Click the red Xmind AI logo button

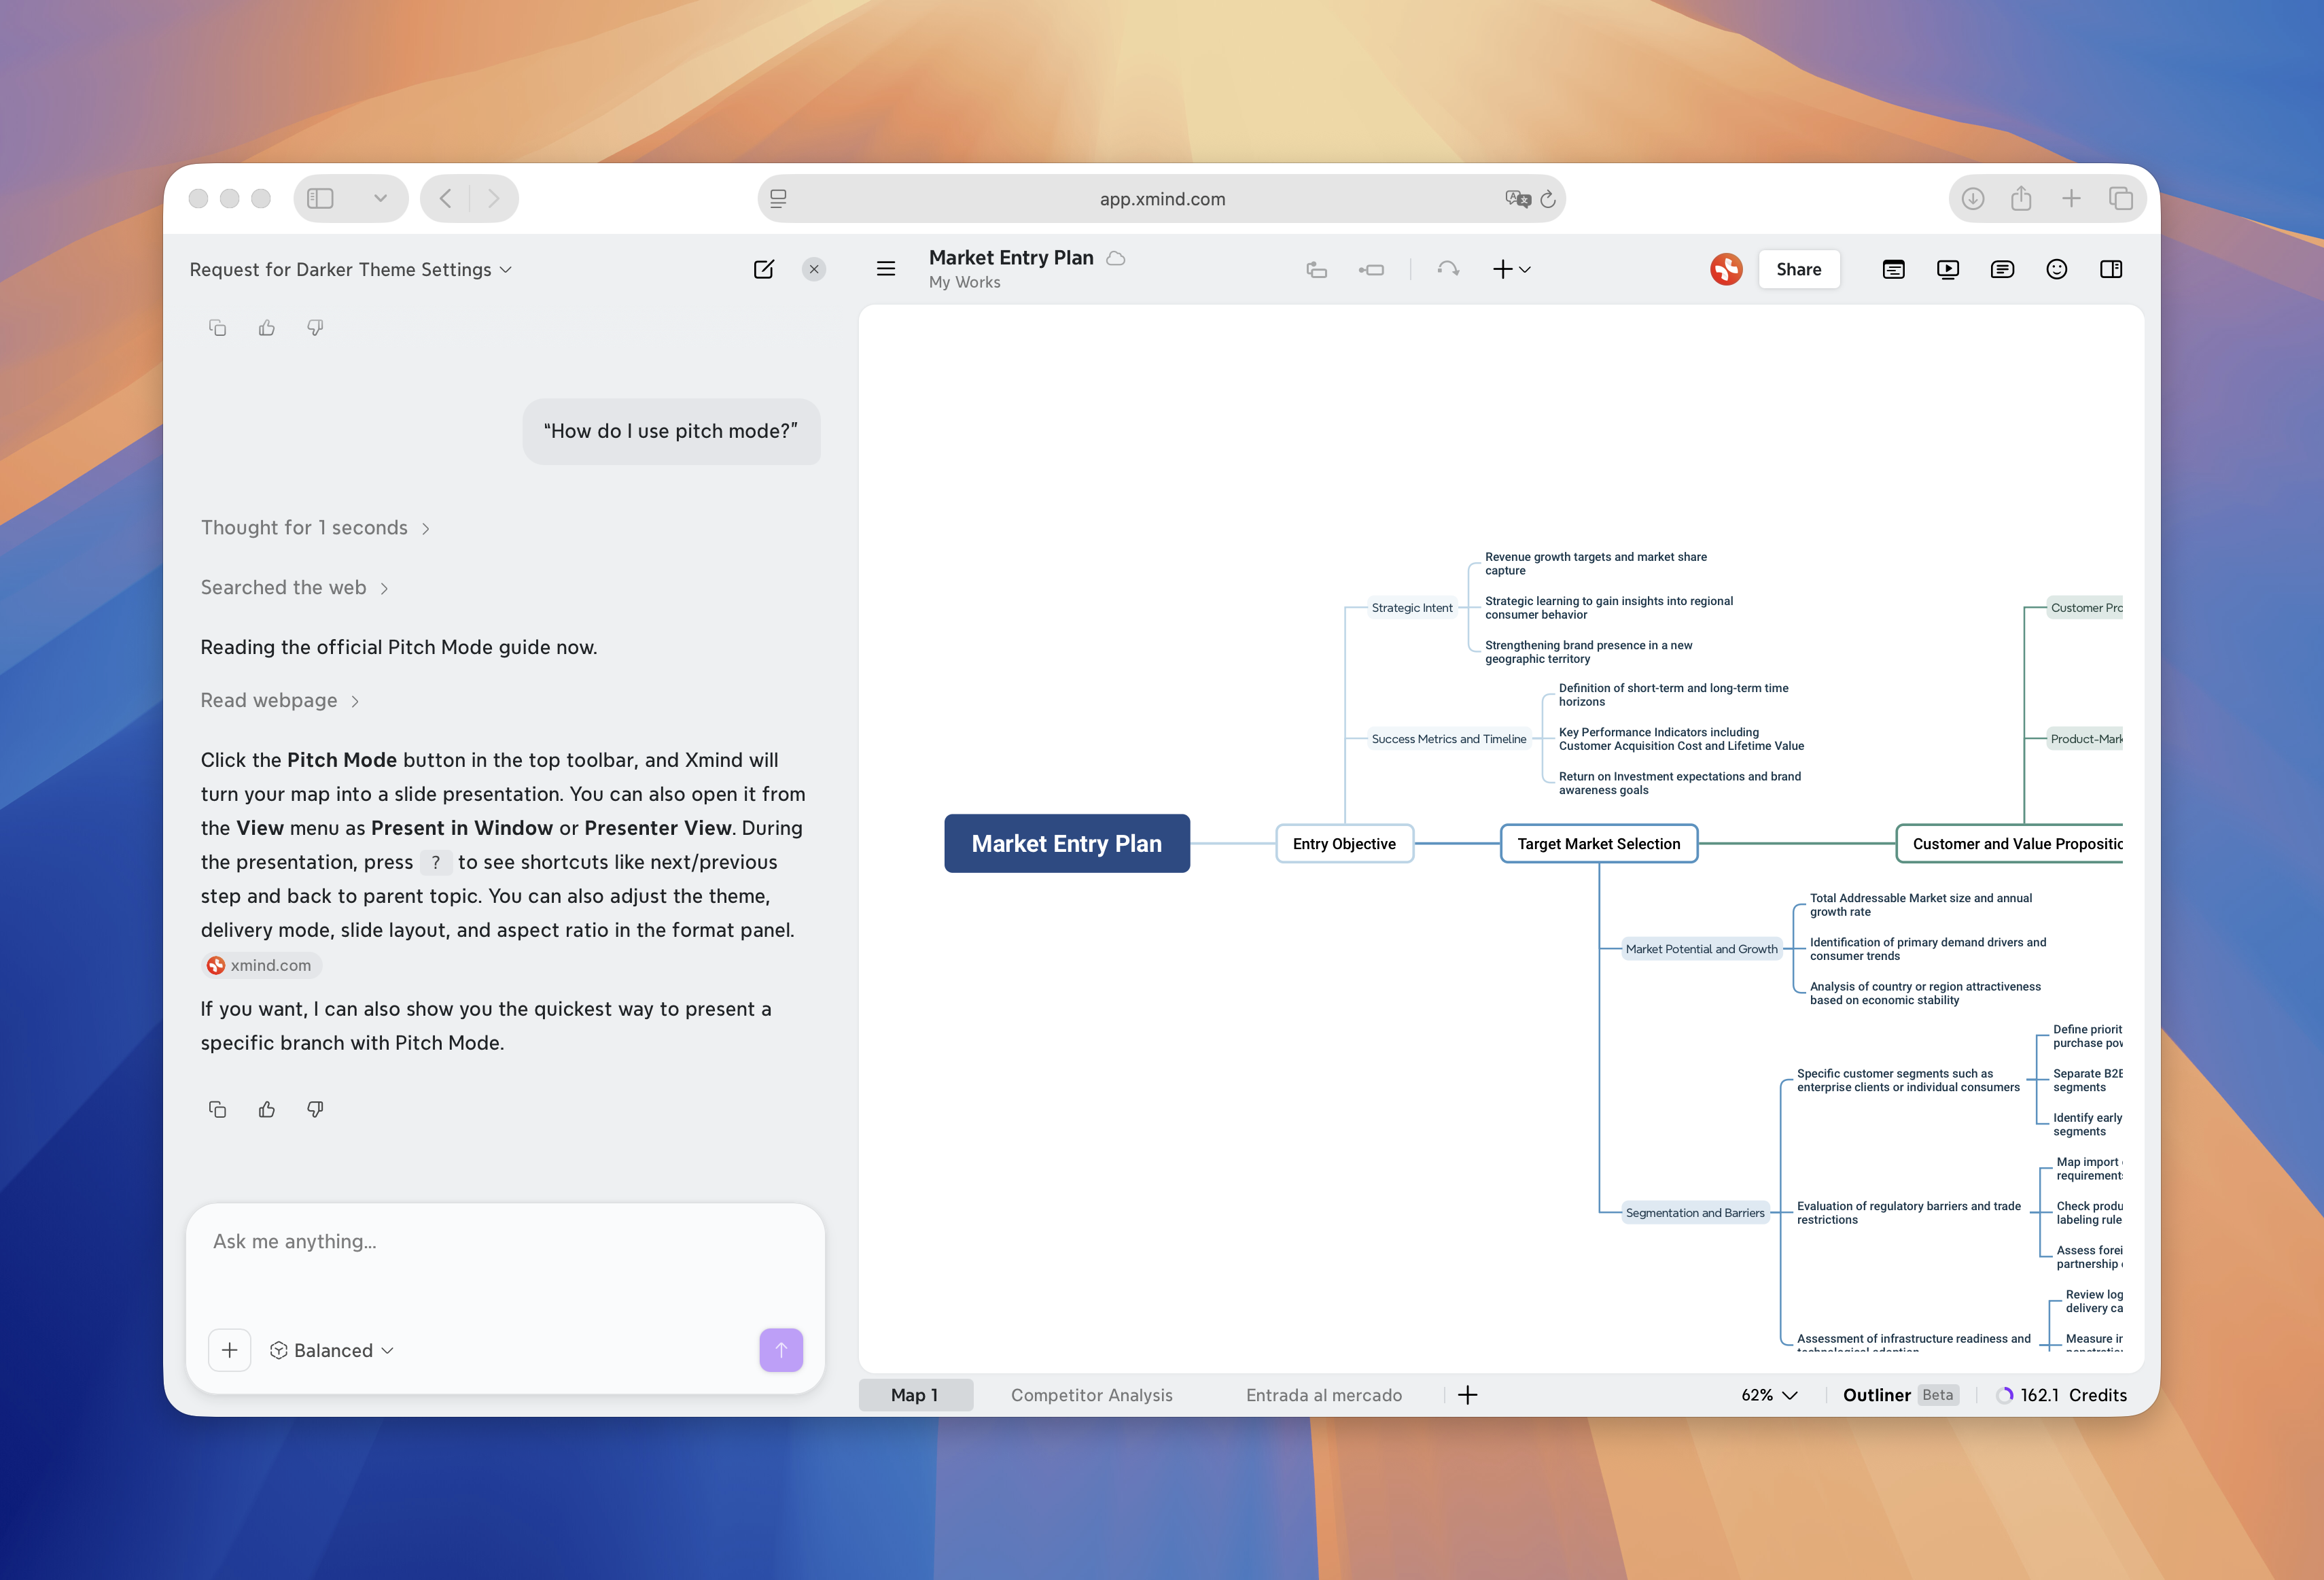[x=1726, y=269]
